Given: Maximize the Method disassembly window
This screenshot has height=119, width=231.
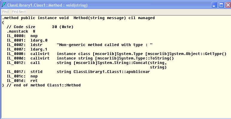Looking at the screenshot, I should pyautogui.click(x=221, y=5).
